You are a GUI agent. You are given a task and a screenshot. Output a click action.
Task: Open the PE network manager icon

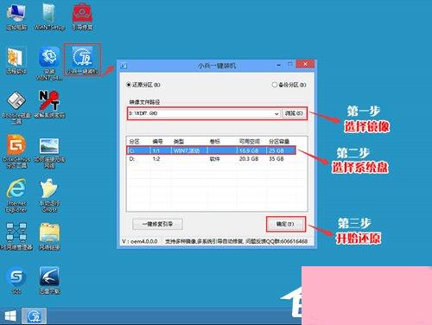(x=16, y=236)
